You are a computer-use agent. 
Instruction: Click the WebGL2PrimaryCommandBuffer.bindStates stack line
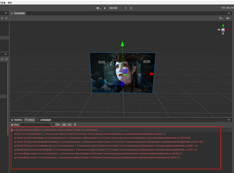coord(109,142)
